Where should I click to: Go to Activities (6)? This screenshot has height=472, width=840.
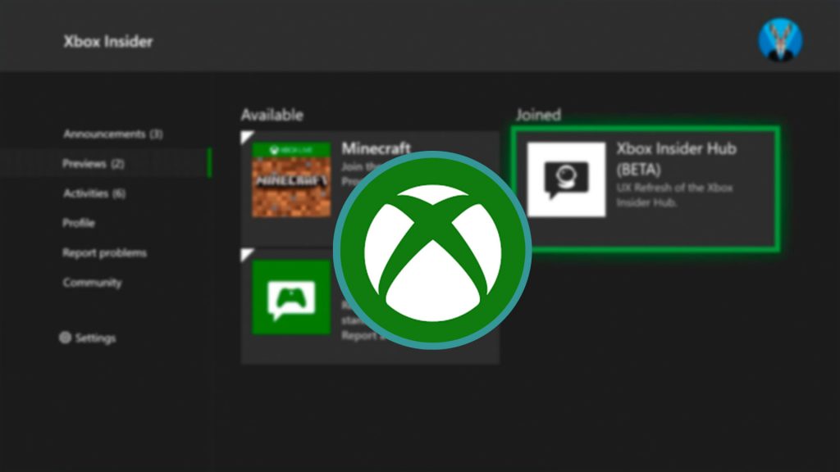point(94,193)
